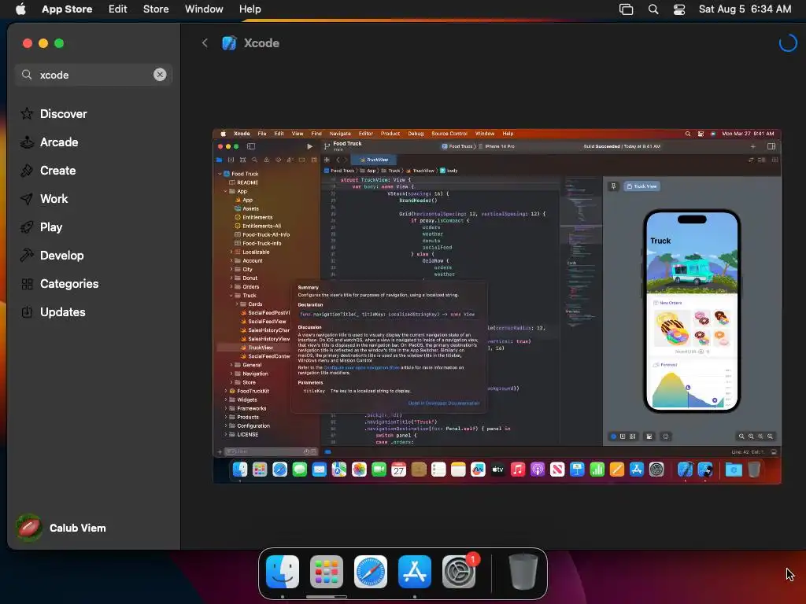
Task: Open Launchpad from the Dock
Action: (327, 572)
